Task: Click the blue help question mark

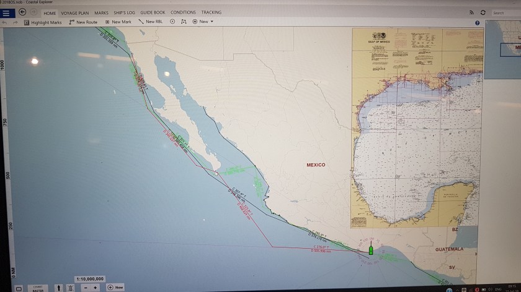Action: [x=477, y=22]
